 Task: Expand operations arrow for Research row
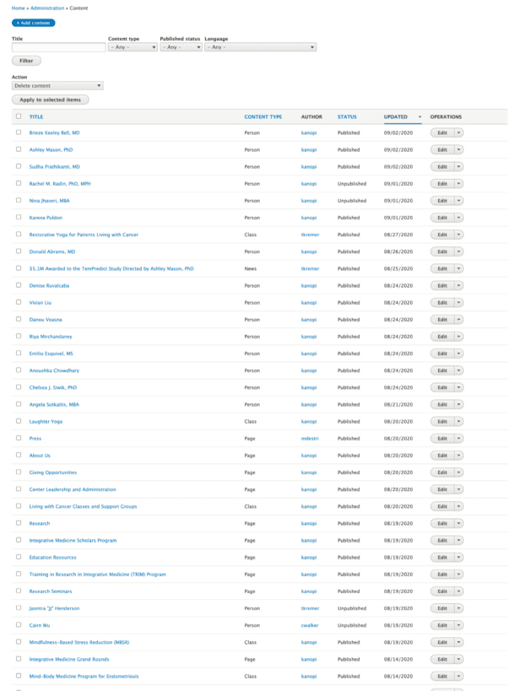[x=458, y=524]
